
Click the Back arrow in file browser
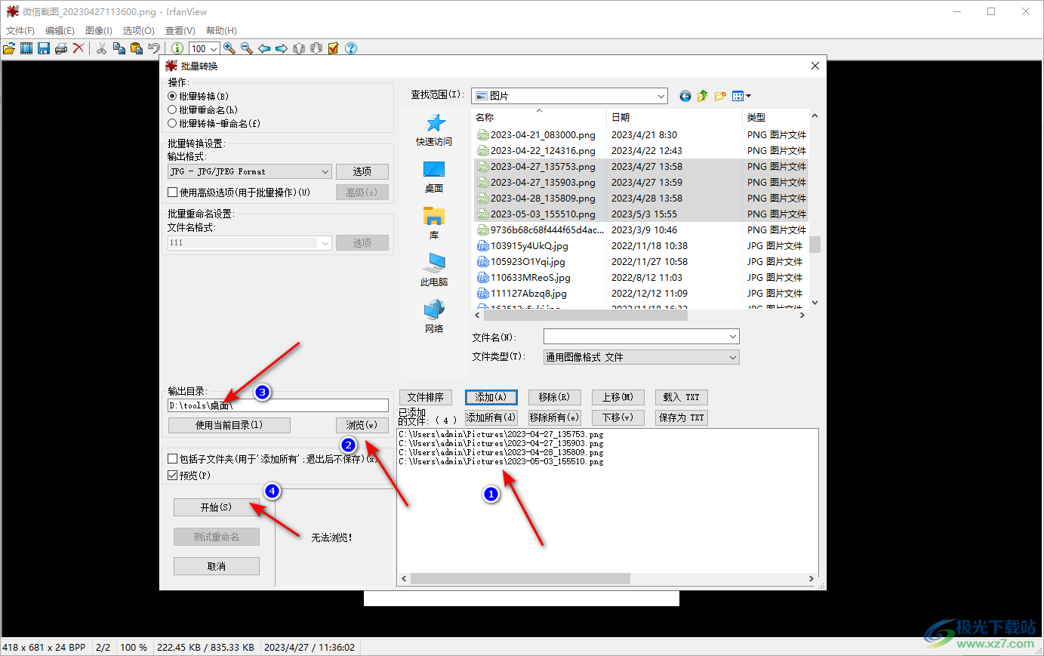[x=685, y=96]
